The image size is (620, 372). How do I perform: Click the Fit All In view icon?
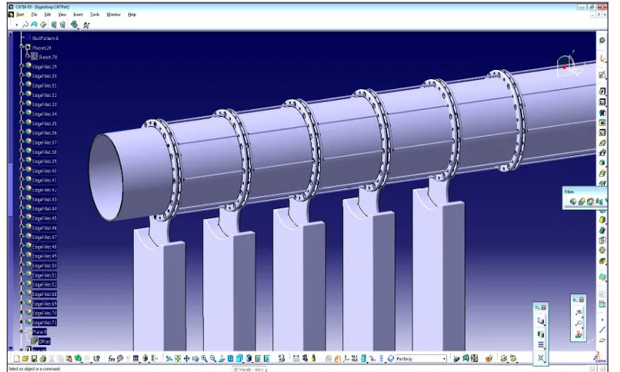tap(178, 359)
